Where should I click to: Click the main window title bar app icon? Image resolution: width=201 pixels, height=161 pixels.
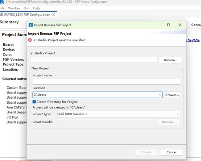coord(2,2)
